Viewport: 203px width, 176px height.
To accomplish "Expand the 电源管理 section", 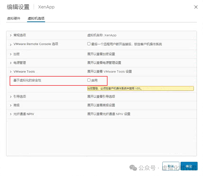I will [11, 63].
